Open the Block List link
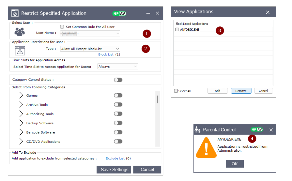Viewport: 292px width, 181px height. pyautogui.click(x=106, y=54)
